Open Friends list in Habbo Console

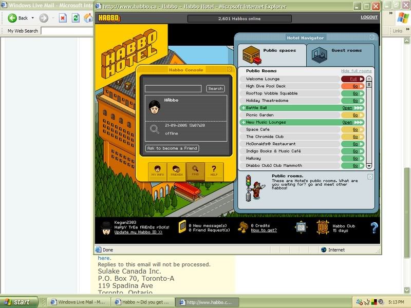pyautogui.click(x=176, y=171)
